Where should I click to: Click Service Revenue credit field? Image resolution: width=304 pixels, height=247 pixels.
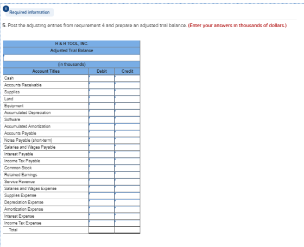click(127, 182)
